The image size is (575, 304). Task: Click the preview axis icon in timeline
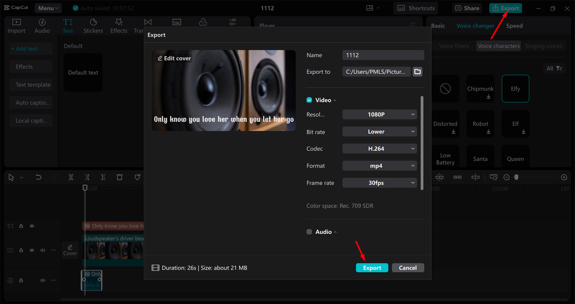475,177
